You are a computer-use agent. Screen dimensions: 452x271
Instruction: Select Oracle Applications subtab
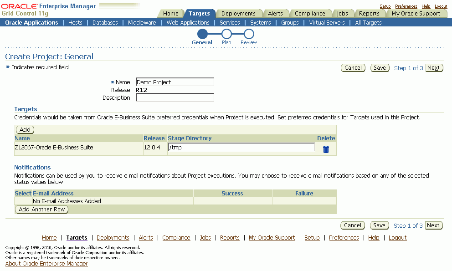point(31,22)
